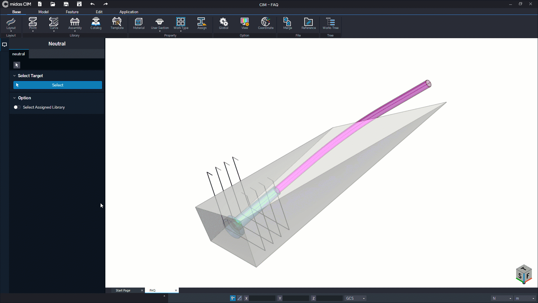Click the close-file icon in title bar
The width and height of the screenshot is (538, 303).
79,4
